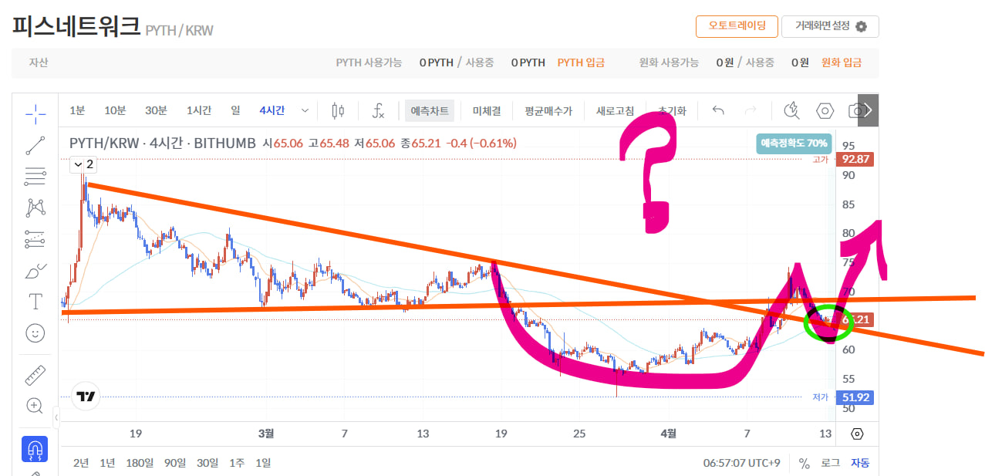Screen dimensions: 985x476
Task: Open the 거래화면 설정 settings
Action: [830, 26]
